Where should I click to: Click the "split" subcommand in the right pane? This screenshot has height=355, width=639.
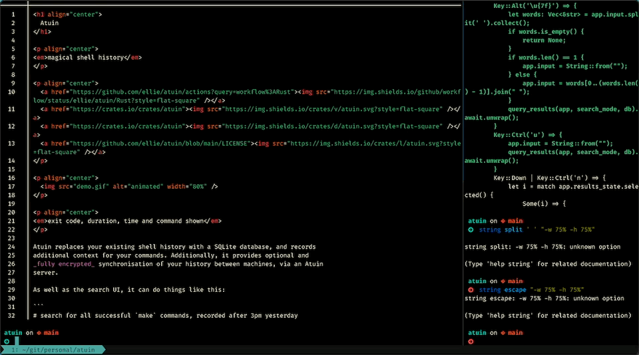pyautogui.click(x=513, y=229)
